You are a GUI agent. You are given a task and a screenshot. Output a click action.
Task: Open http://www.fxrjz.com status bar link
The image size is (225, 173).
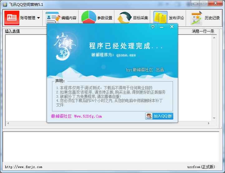pos(24,167)
